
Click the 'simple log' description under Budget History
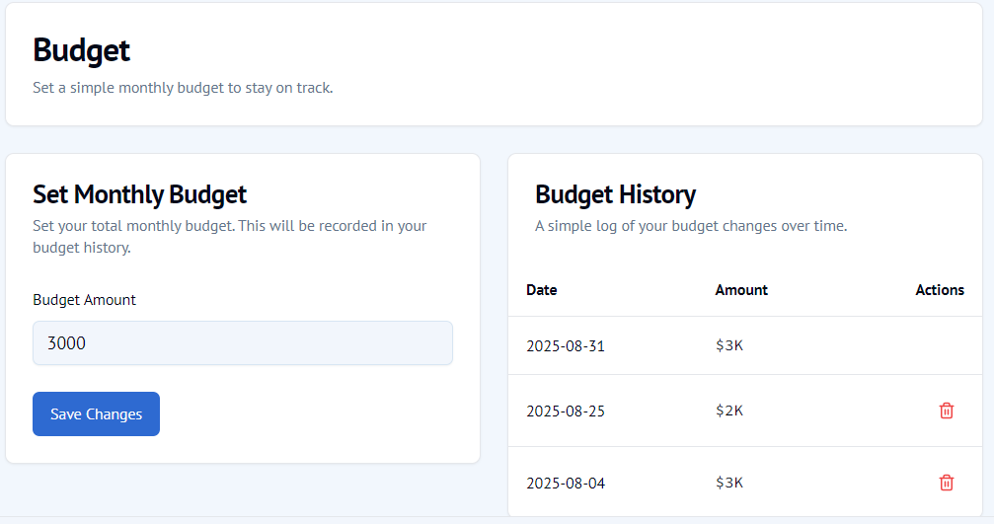691,226
